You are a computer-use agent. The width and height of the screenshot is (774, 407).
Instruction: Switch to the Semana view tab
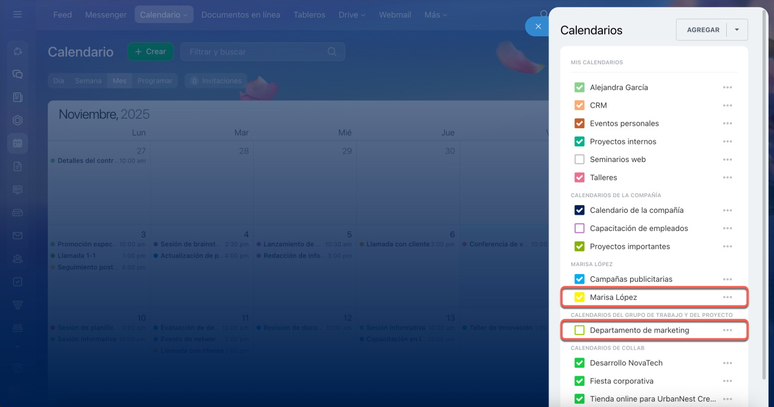click(x=88, y=80)
